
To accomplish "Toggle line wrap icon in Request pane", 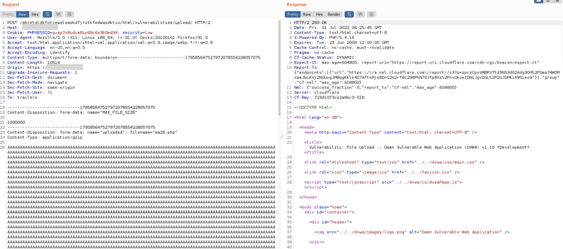I will (47, 14).
